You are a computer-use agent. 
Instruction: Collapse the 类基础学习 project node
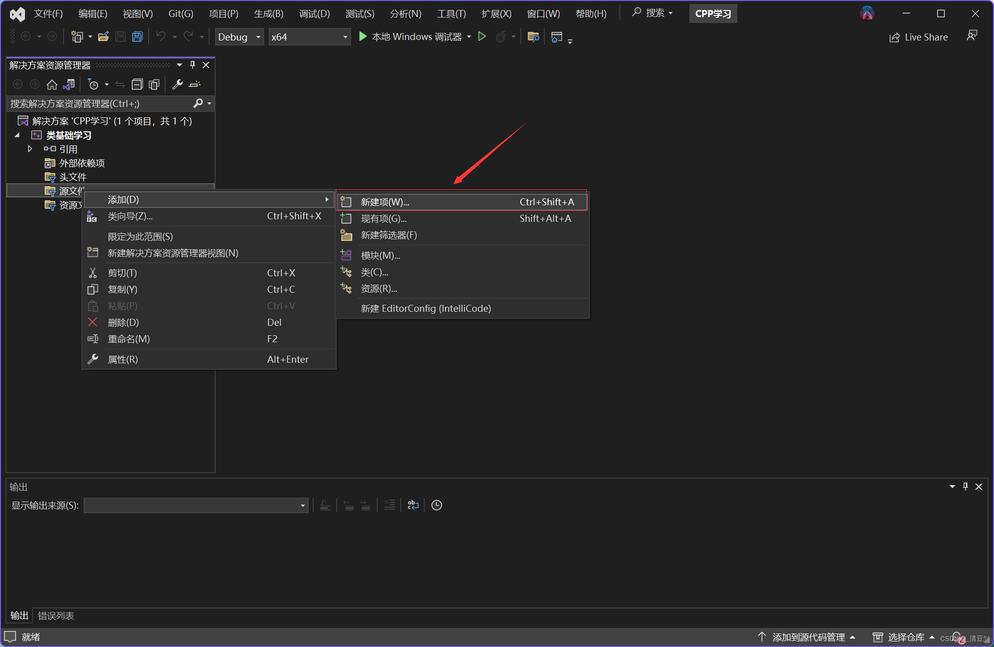pyautogui.click(x=18, y=135)
